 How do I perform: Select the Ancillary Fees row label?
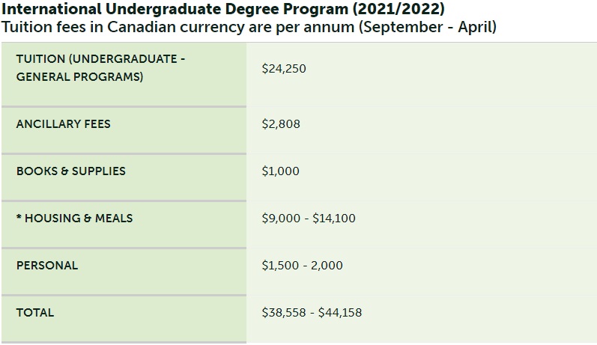point(63,124)
